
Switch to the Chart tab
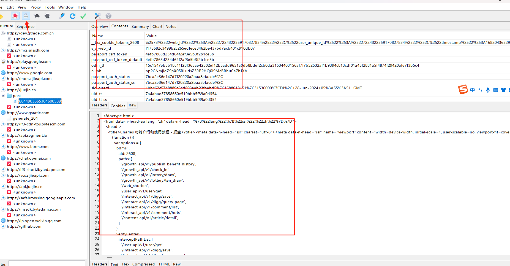tap(157, 26)
